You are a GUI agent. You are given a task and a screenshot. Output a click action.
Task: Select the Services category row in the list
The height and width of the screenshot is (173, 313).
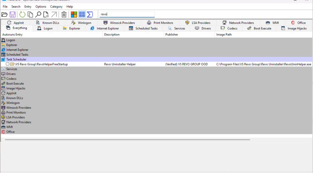156,69
